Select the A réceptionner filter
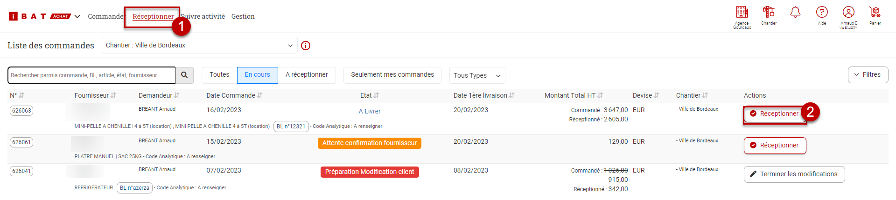 point(307,75)
